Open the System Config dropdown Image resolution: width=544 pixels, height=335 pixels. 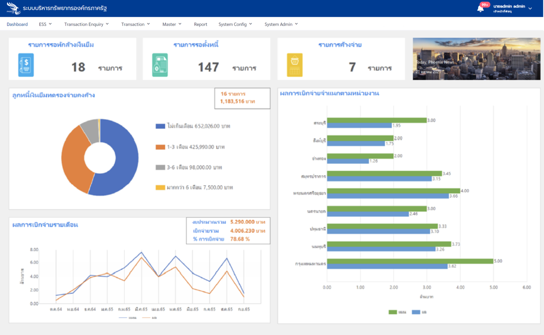(x=235, y=24)
